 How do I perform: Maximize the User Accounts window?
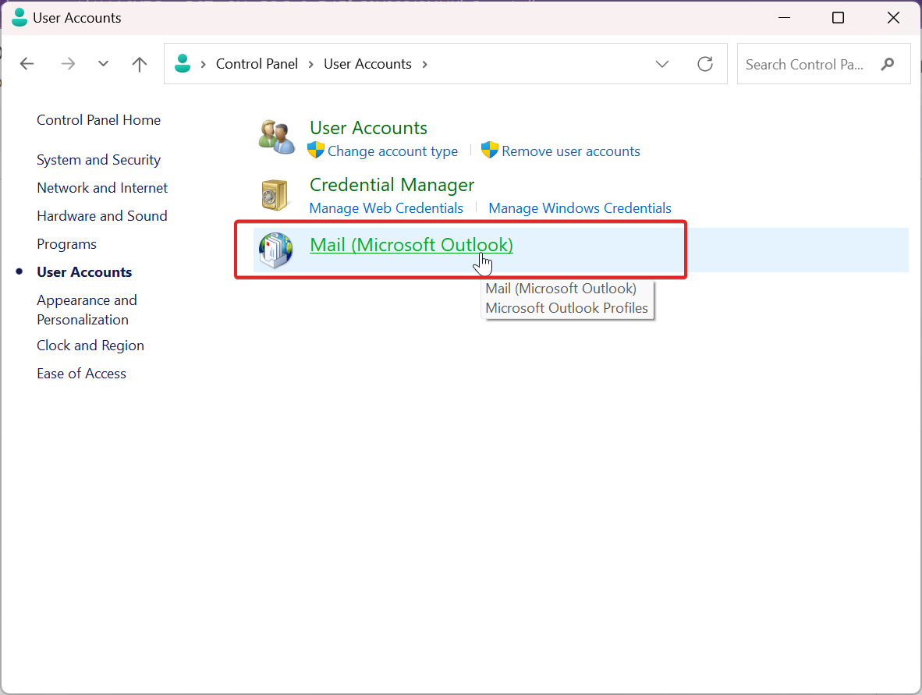click(839, 18)
